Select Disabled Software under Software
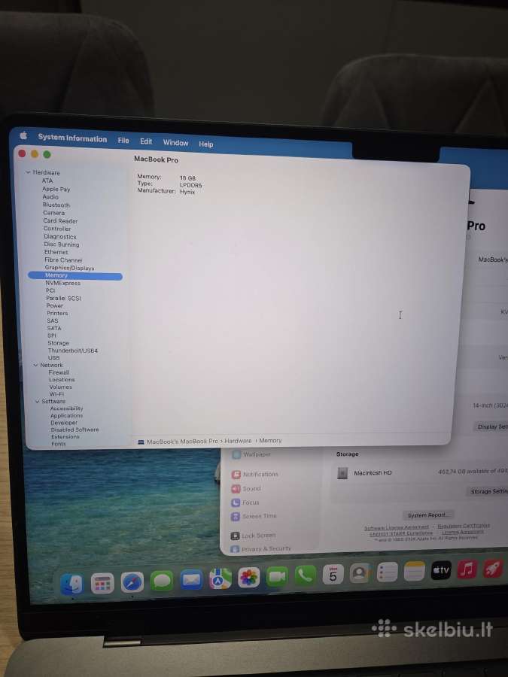The height and width of the screenshot is (677, 508). tap(75, 430)
